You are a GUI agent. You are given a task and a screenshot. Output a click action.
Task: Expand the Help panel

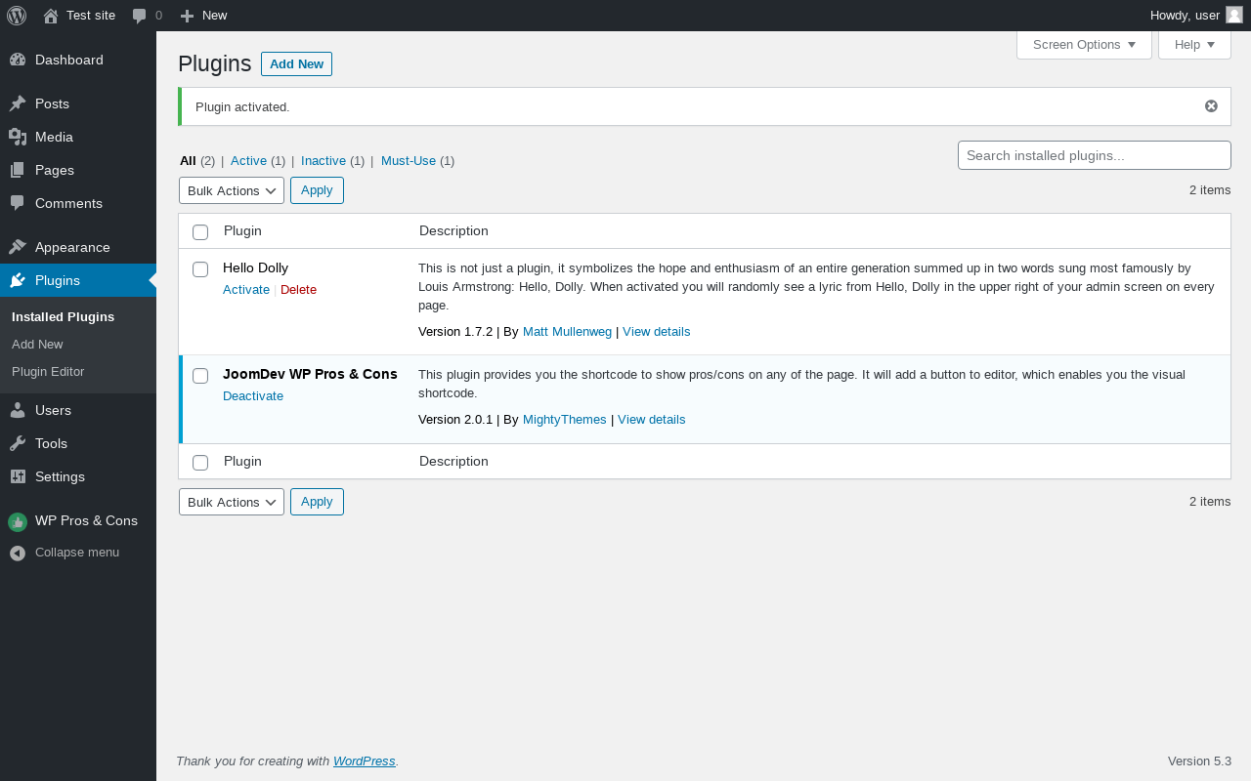[1194, 45]
